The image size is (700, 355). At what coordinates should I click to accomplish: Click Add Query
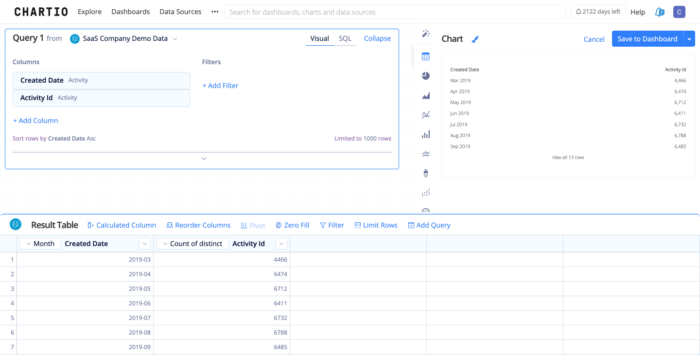(x=429, y=225)
